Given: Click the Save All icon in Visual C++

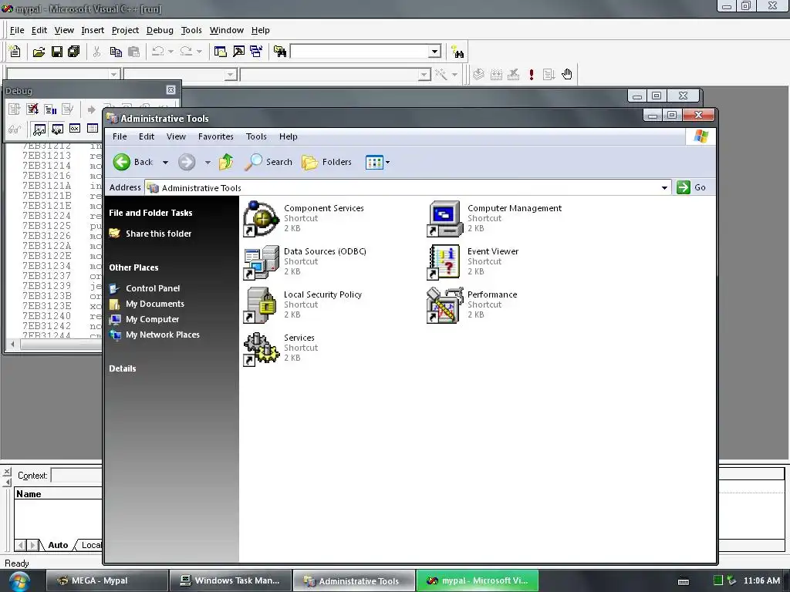Looking at the screenshot, I should (x=74, y=52).
